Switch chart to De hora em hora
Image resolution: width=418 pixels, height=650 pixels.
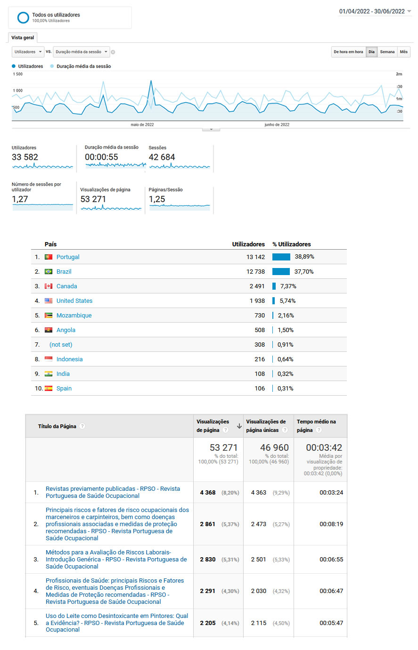(x=348, y=52)
